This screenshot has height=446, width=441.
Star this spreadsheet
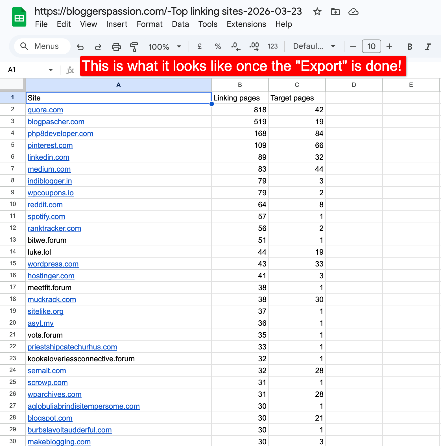click(x=317, y=12)
